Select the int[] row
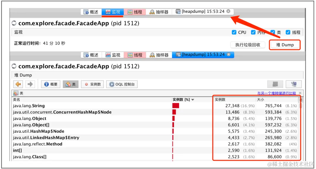The height and width of the screenshot is (169, 316). (155, 151)
